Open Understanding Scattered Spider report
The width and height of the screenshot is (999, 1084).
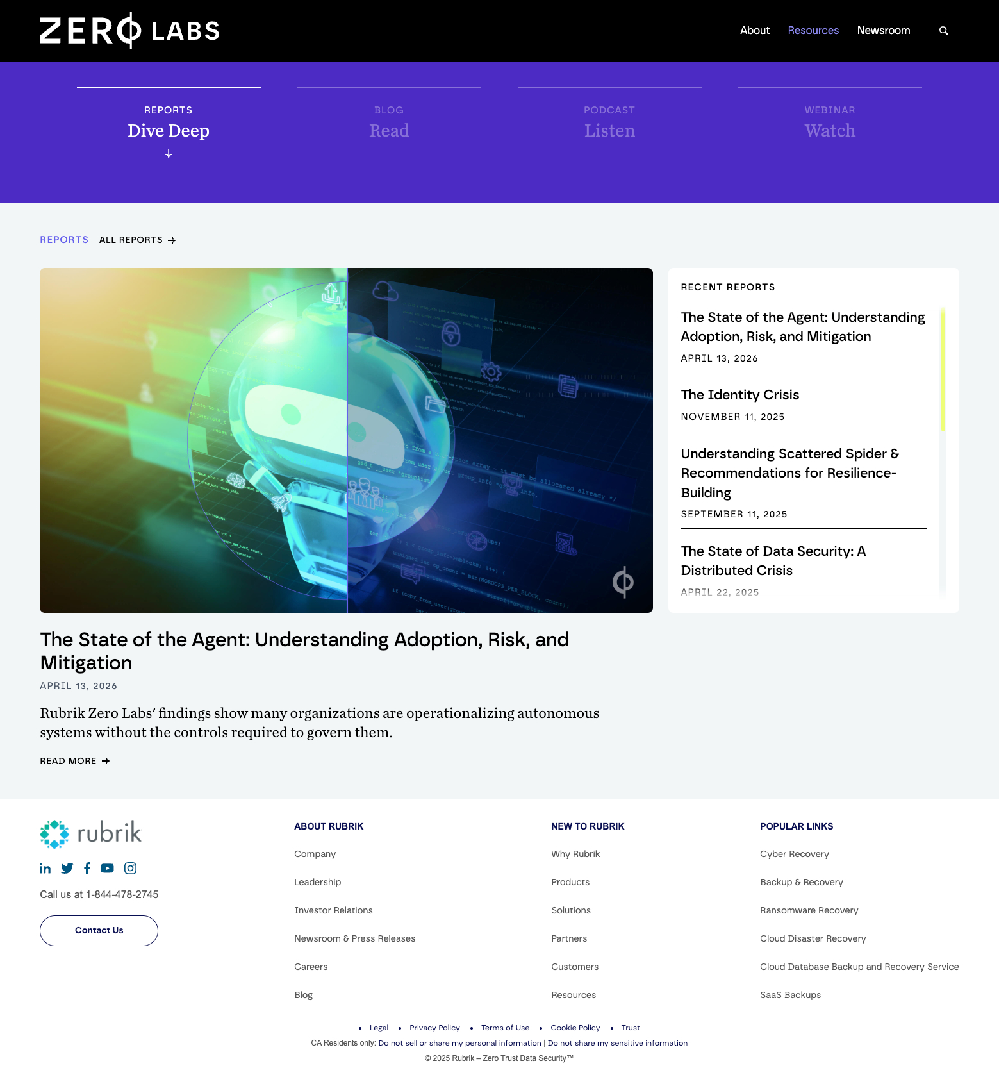[x=789, y=473]
